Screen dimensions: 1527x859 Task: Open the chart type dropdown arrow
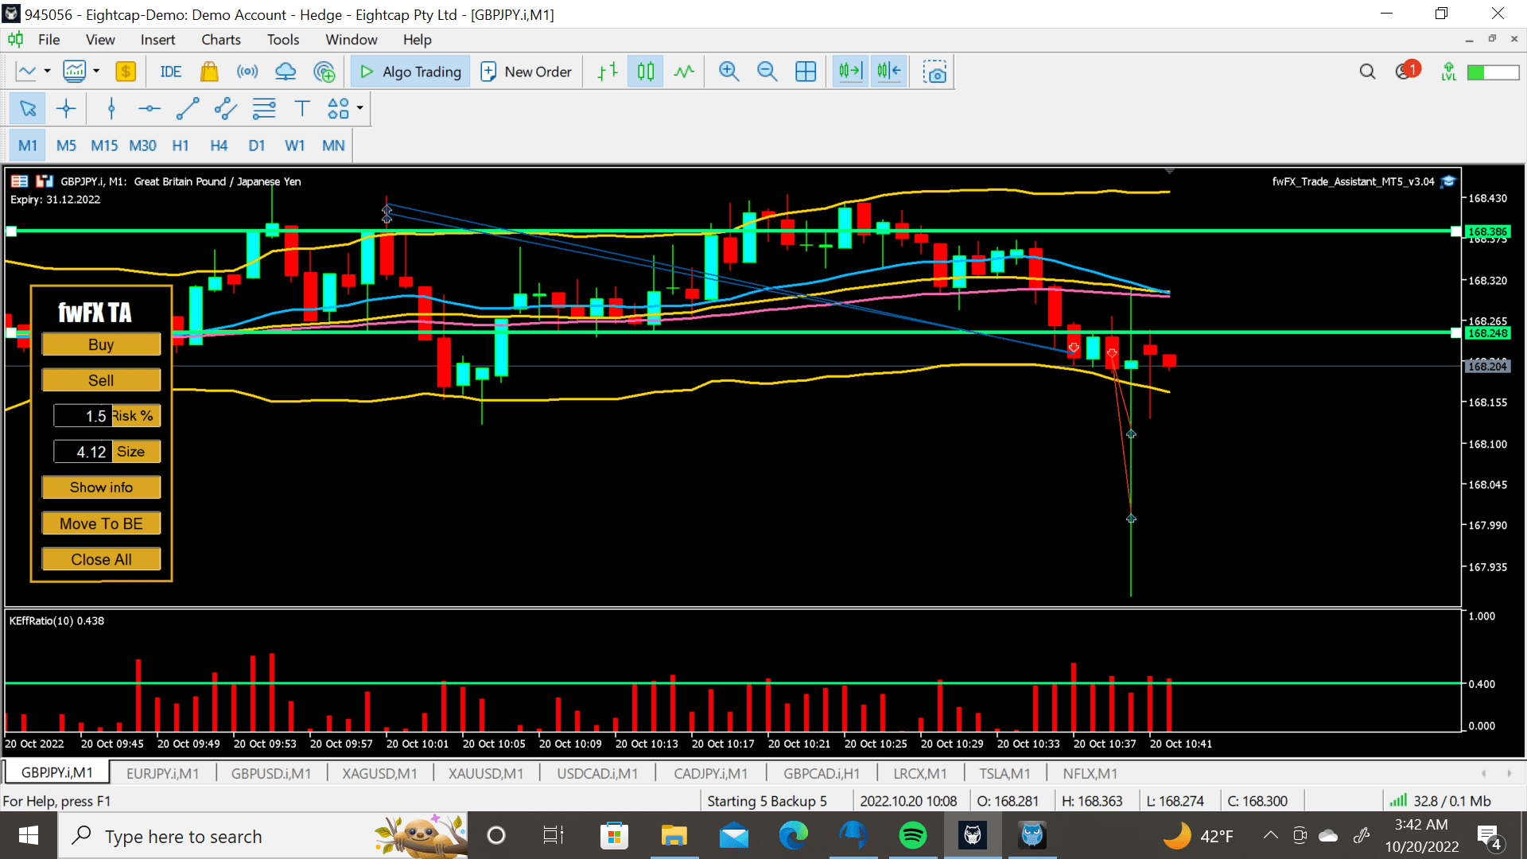pyautogui.click(x=47, y=72)
